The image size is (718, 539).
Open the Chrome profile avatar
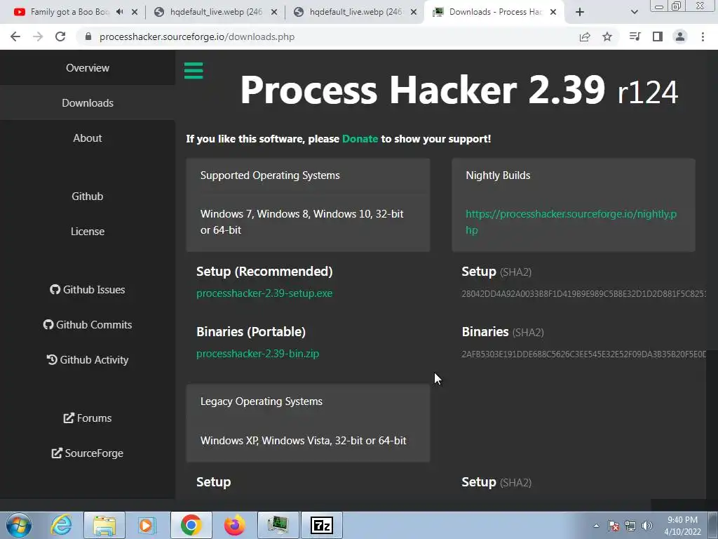pyautogui.click(x=680, y=36)
